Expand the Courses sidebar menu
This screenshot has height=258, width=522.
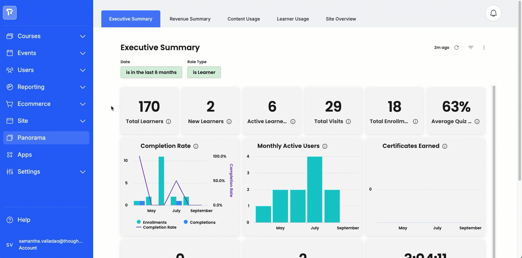click(46, 36)
